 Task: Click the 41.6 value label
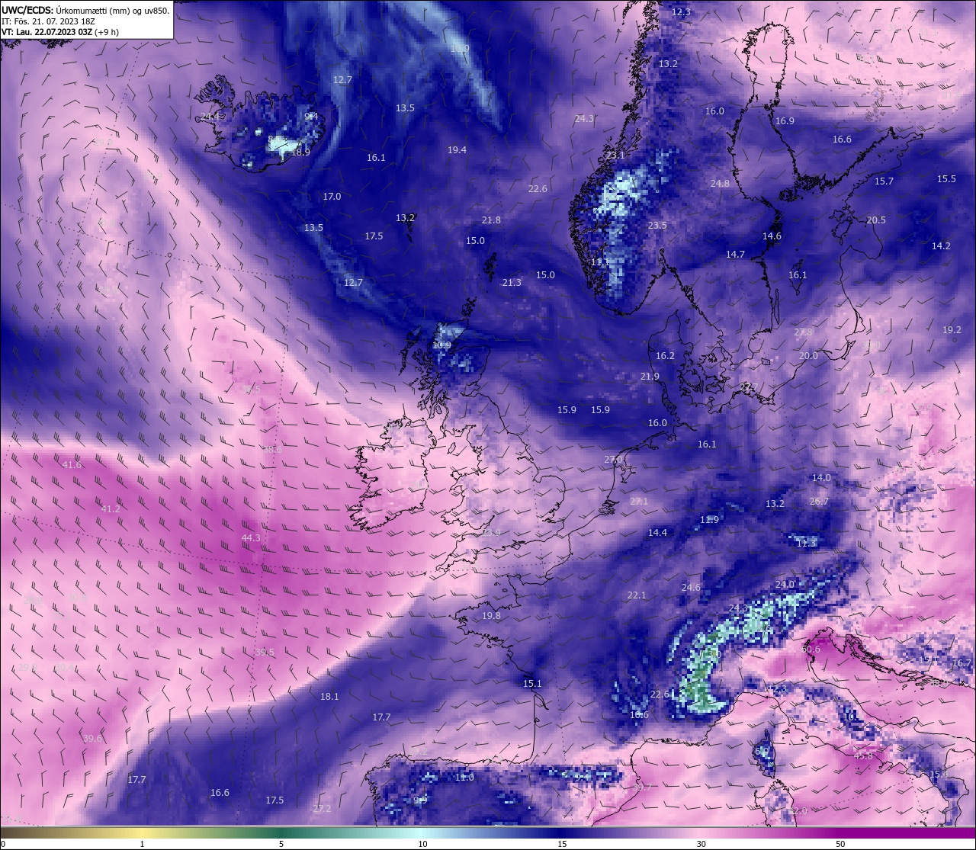pyautogui.click(x=72, y=464)
